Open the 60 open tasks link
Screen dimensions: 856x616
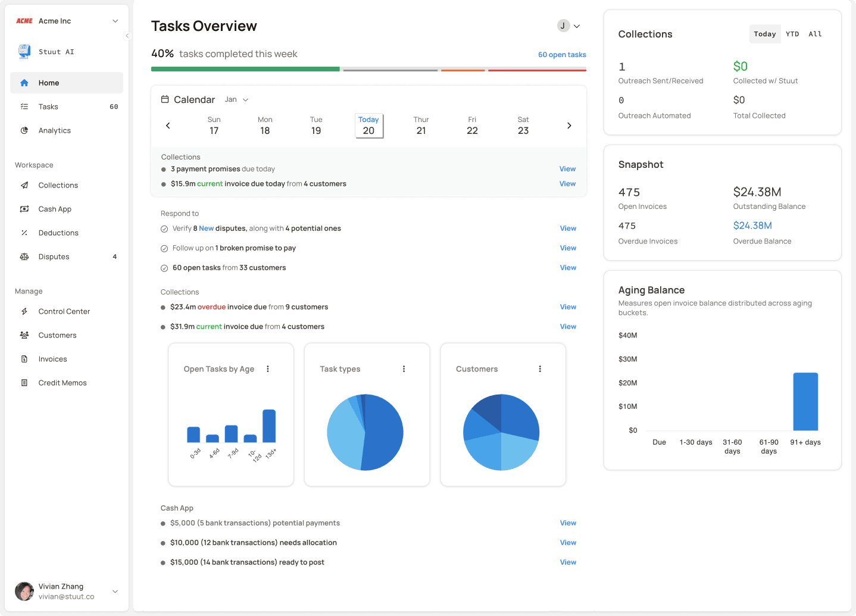[561, 55]
